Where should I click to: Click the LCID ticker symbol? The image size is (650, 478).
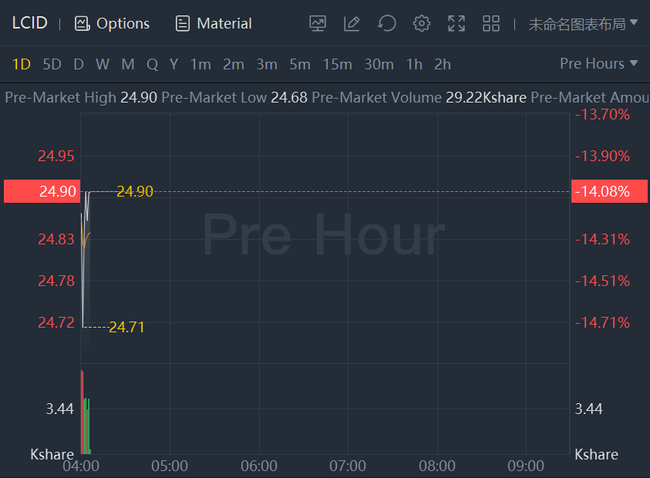(x=29, y=23)
